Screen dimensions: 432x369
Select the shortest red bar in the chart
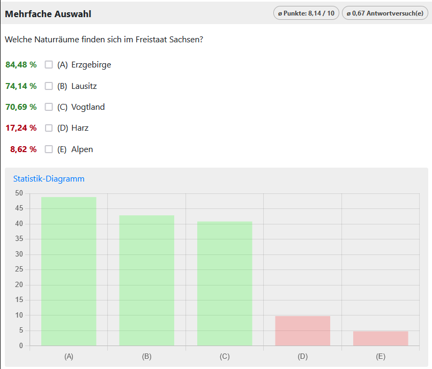click(381, 338)
